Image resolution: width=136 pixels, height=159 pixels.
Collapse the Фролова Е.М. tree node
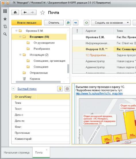tap(16, 31)
